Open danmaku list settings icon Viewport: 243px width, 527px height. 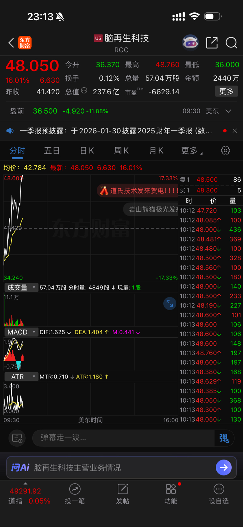click(x=17, y=438)
